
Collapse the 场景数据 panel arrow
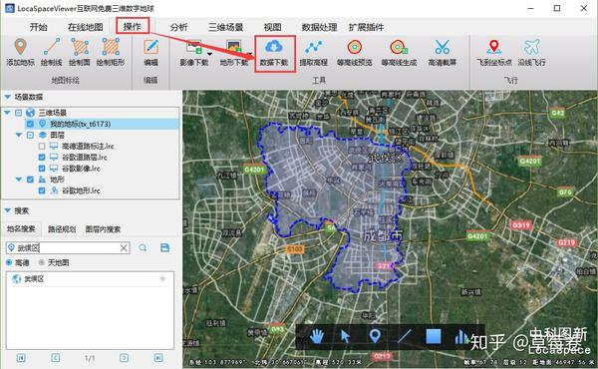7,97
